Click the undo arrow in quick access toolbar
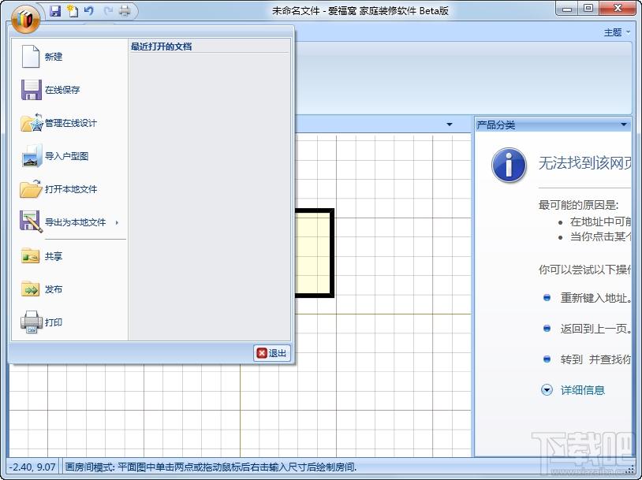 (89, 10)
